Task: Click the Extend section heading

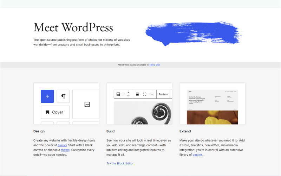Action: (x=185, y=131)
